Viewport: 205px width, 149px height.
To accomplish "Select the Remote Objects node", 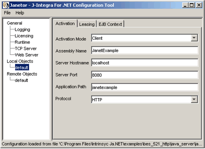I will [22, 74].
